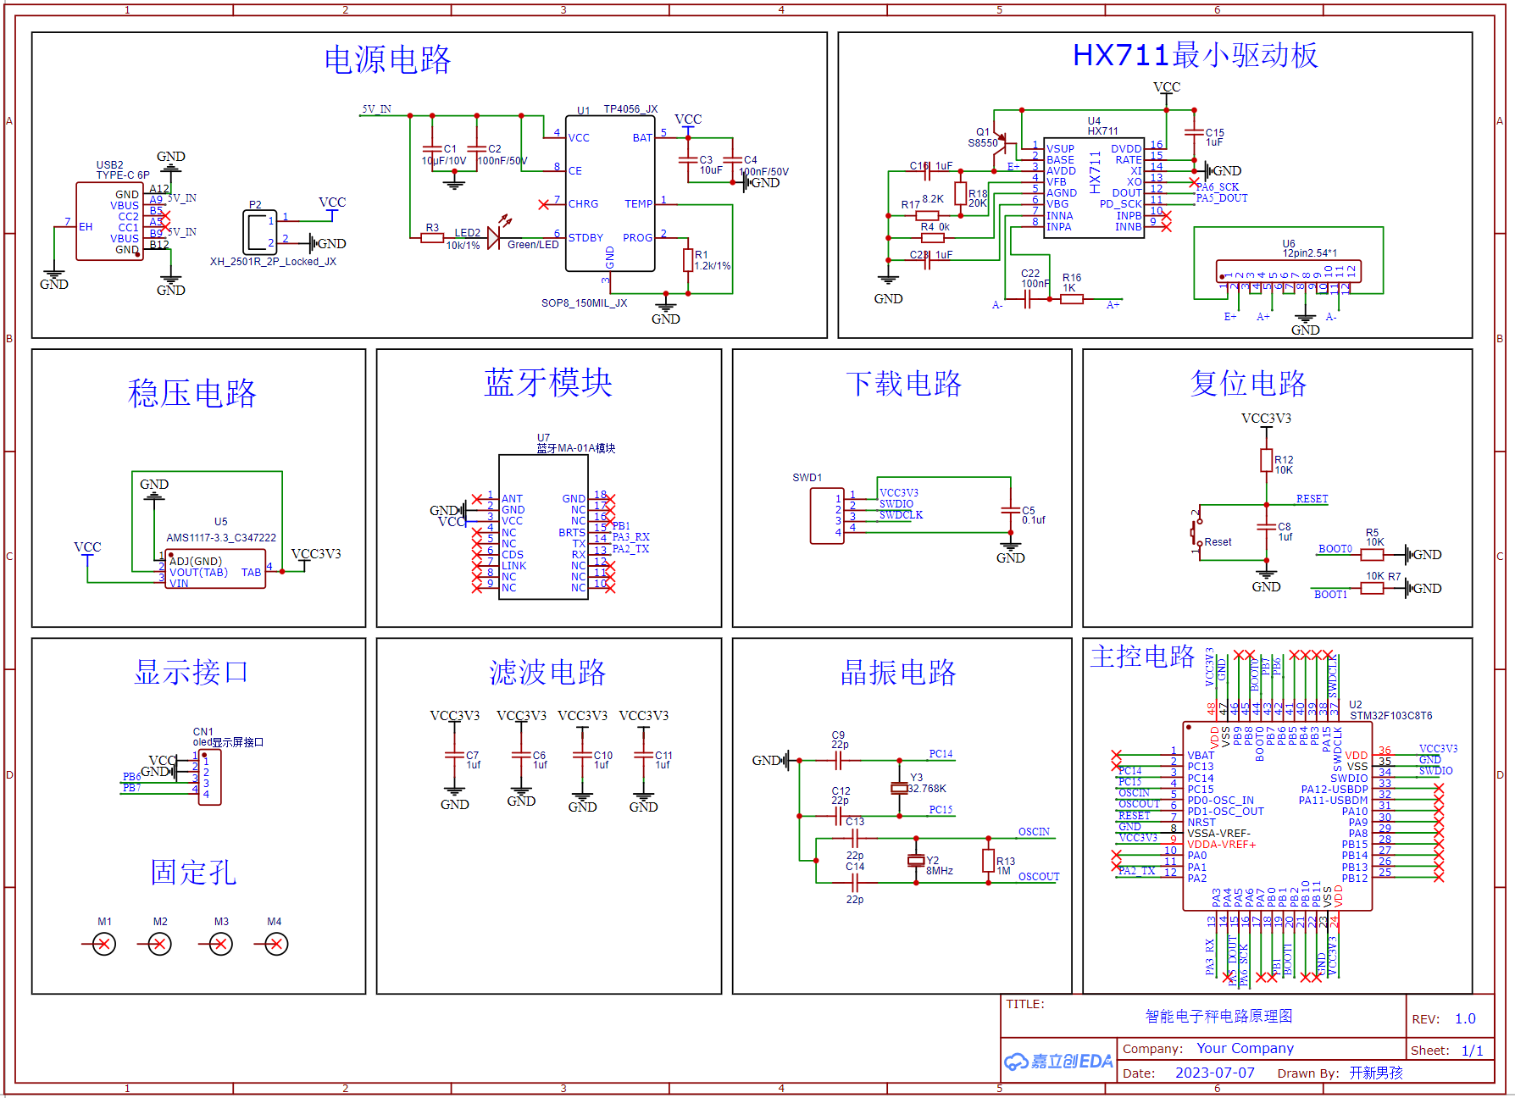Select the 5V_IN net label near C1

point(376,109)
